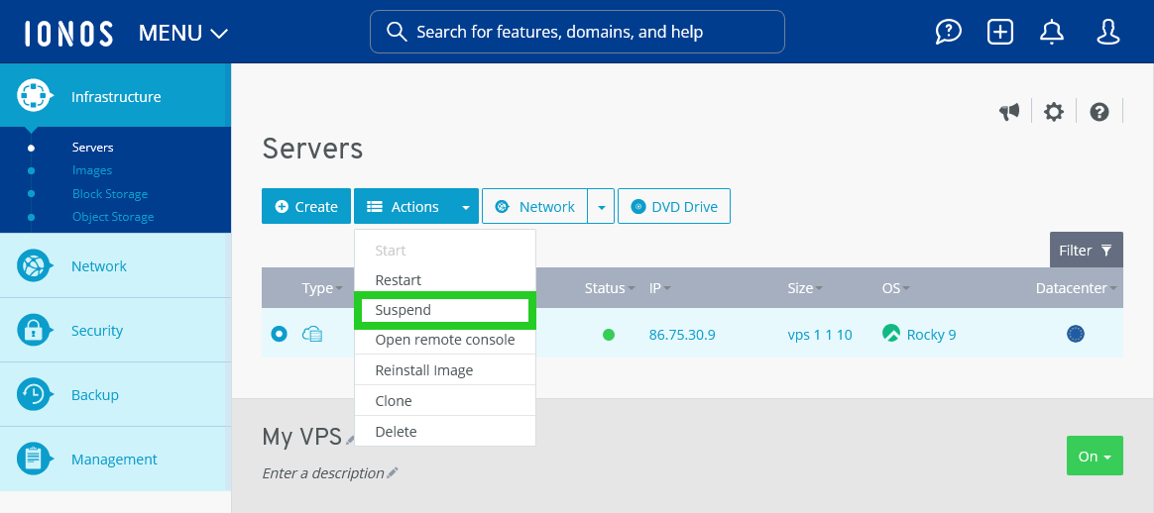Screen dimensions: 1154x513
Task: Click the pencil icon beside Enter a description
Action: (x=393, y=472)
